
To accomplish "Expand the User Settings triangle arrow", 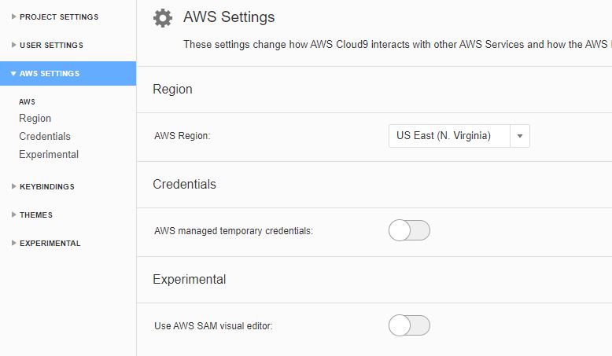I will pos(13,45).
